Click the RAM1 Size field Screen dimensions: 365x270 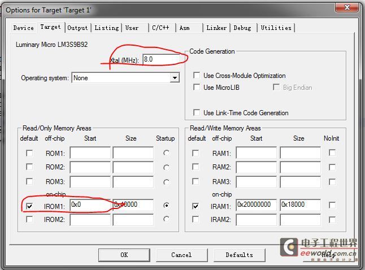(300, 153)
